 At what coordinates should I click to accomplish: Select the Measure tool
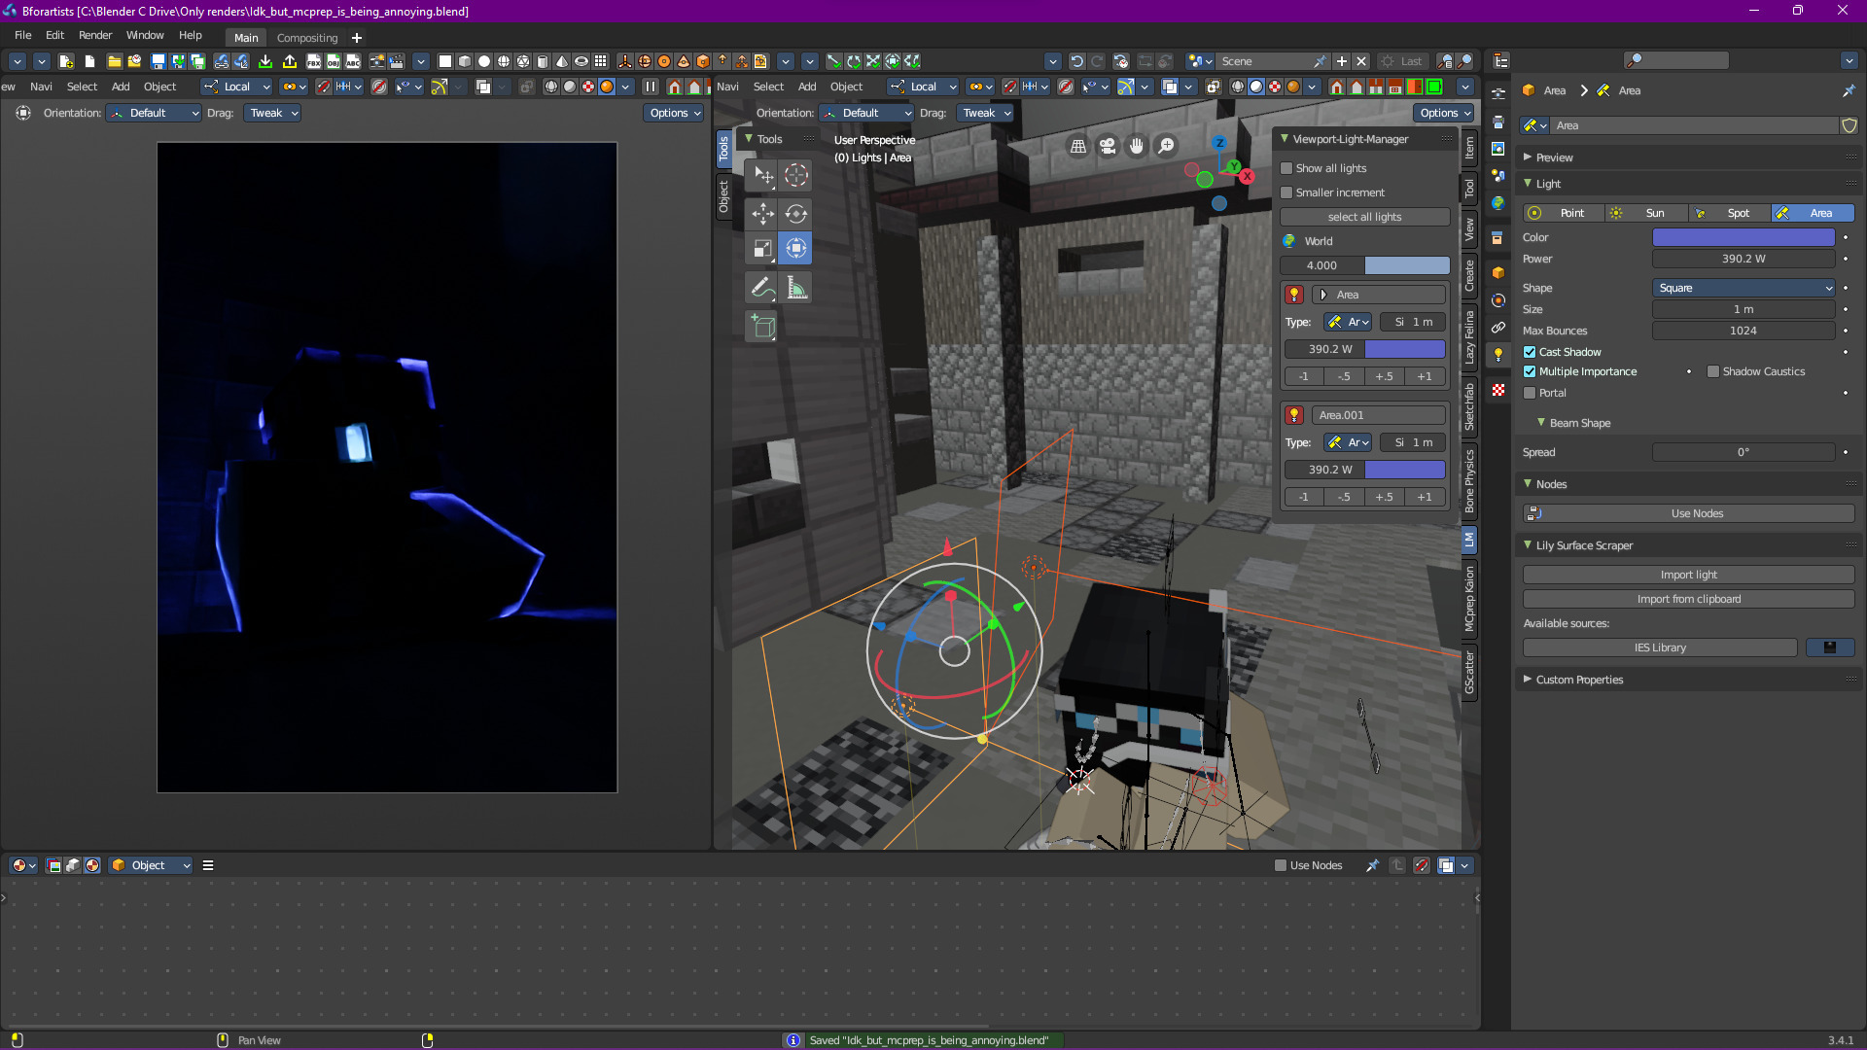coord(796,288)
